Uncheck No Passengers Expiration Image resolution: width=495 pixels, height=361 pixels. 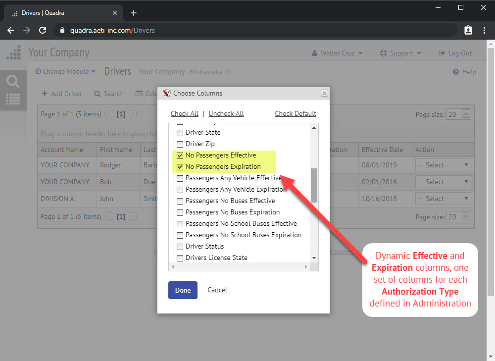click(180, 167)
